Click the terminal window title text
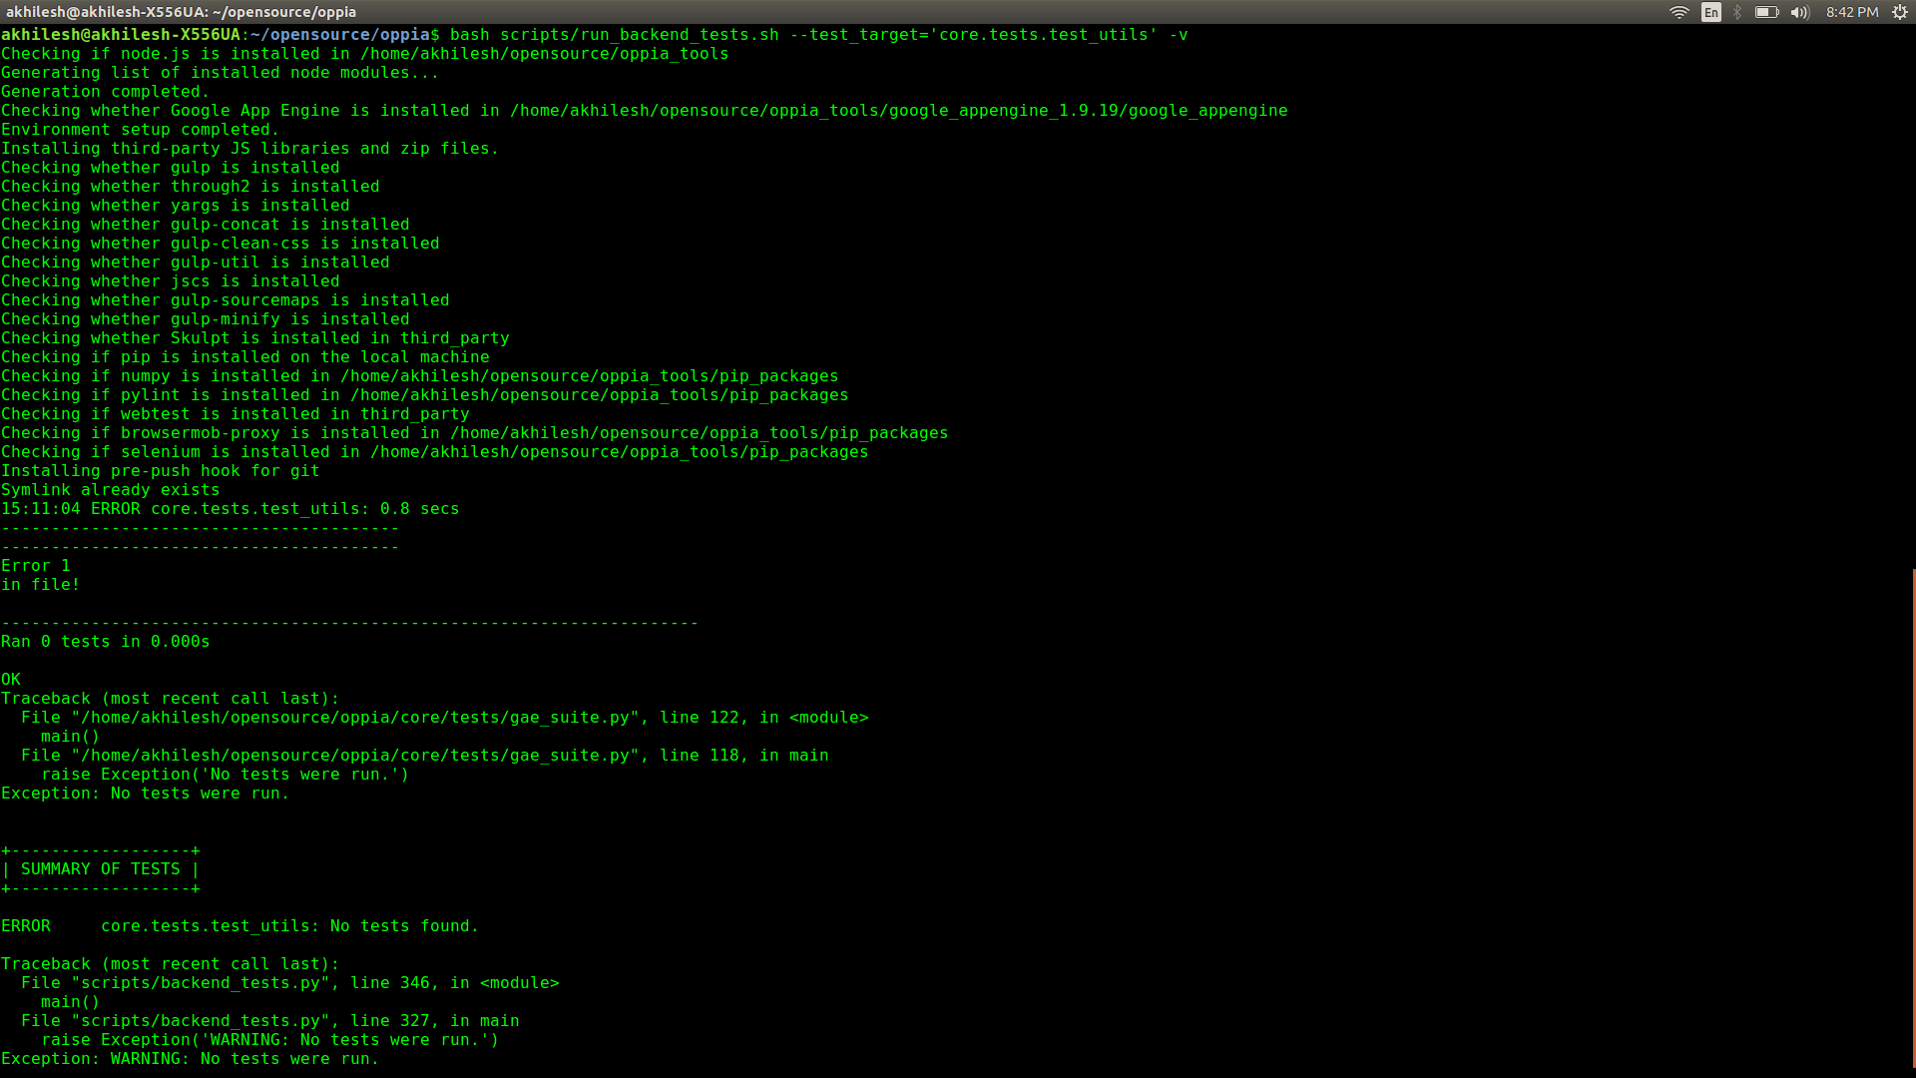Viewport: 1916px width, 1078px height. (181, 12)
